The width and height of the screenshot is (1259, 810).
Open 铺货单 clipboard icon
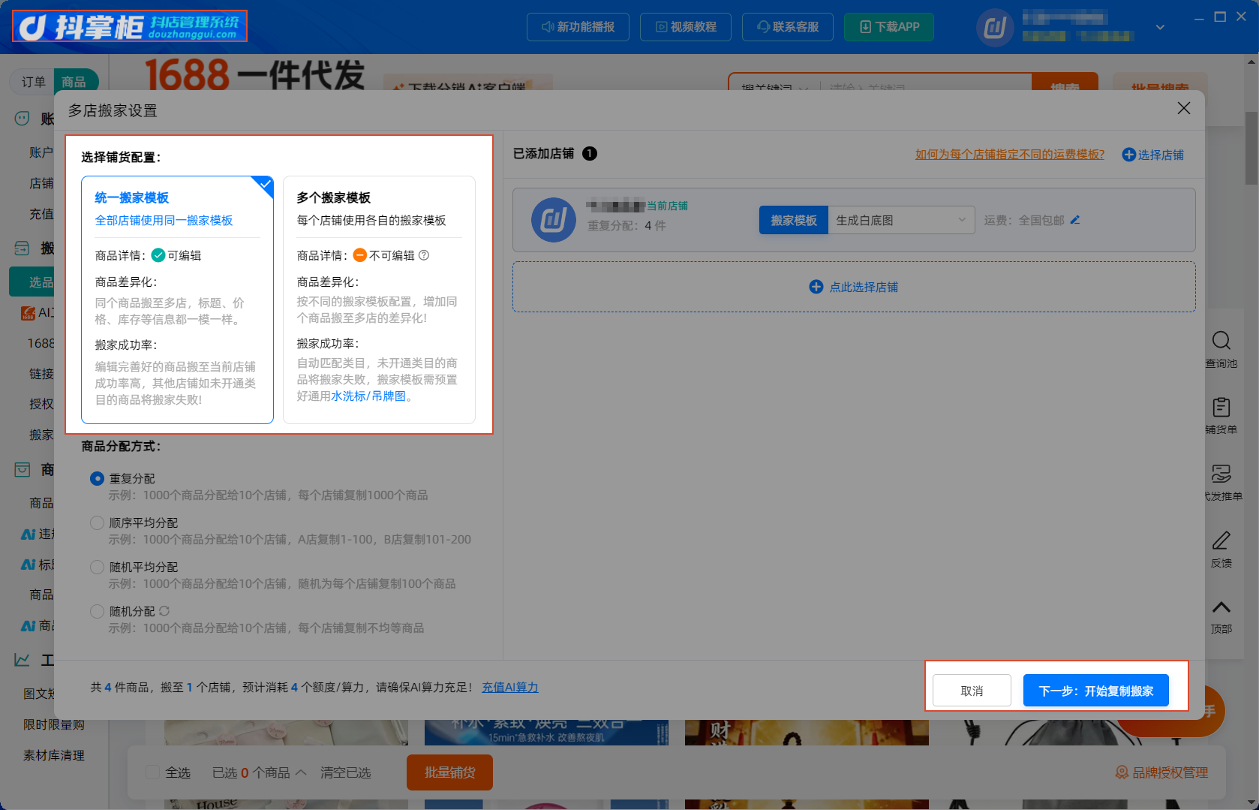[1221, 407]
